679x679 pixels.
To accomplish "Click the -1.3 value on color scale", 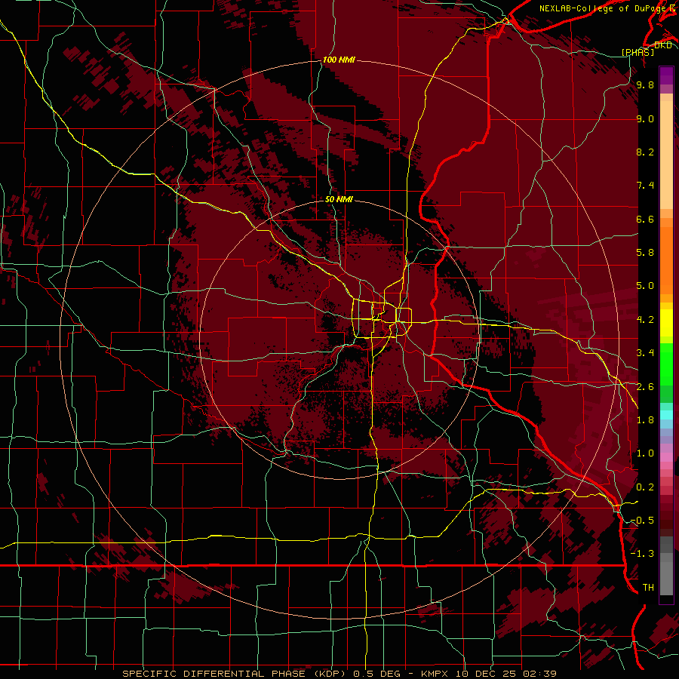I will (x=642, y=554).
